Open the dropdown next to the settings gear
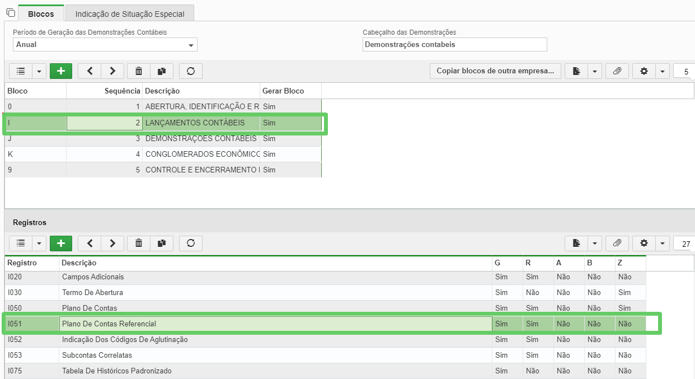Viewport: 695px width, 379px height. pyautogui.click(x=663, y=71)
